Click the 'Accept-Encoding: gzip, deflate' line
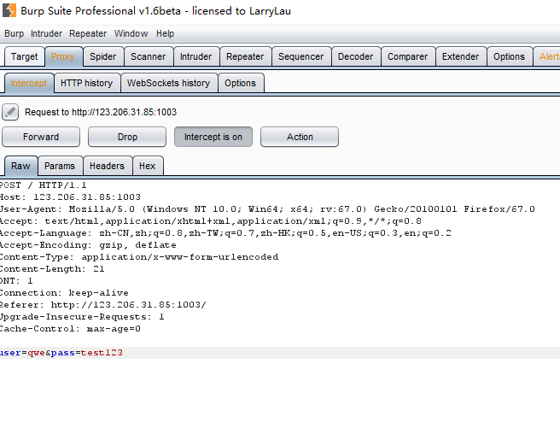The width and height of the screenshot is (560, 440). [88, 245]
